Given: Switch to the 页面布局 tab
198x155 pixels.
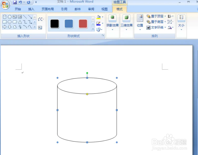Looking at the screenshot, I should 47,9.
